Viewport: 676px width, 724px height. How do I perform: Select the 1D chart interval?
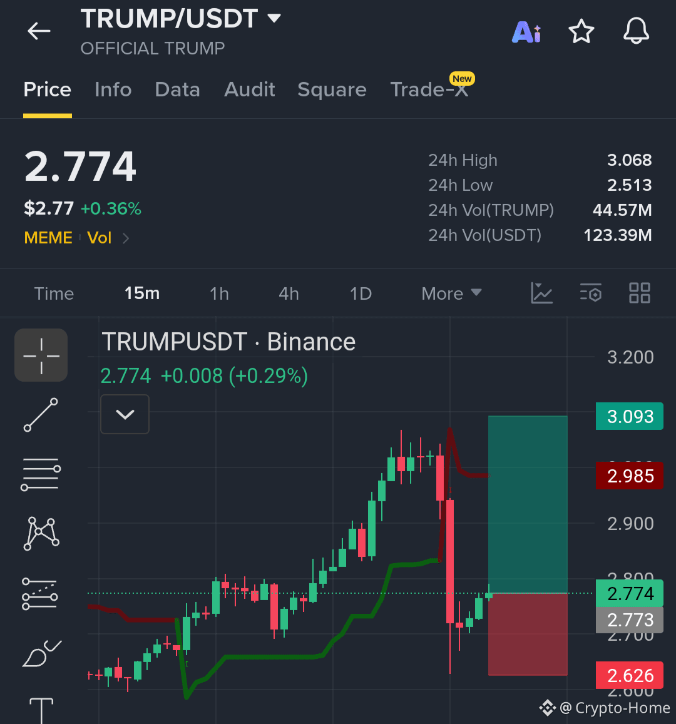(x=361, y=293)
